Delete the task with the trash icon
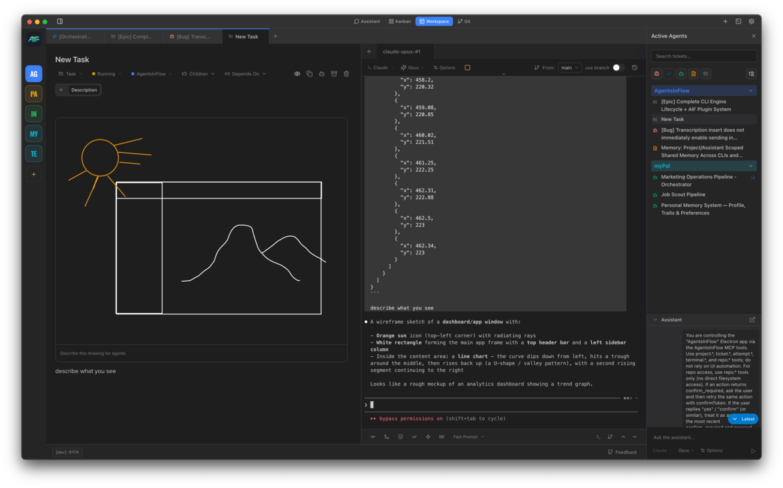This screenshot has width=783, height=488. (x=346, y=73)
